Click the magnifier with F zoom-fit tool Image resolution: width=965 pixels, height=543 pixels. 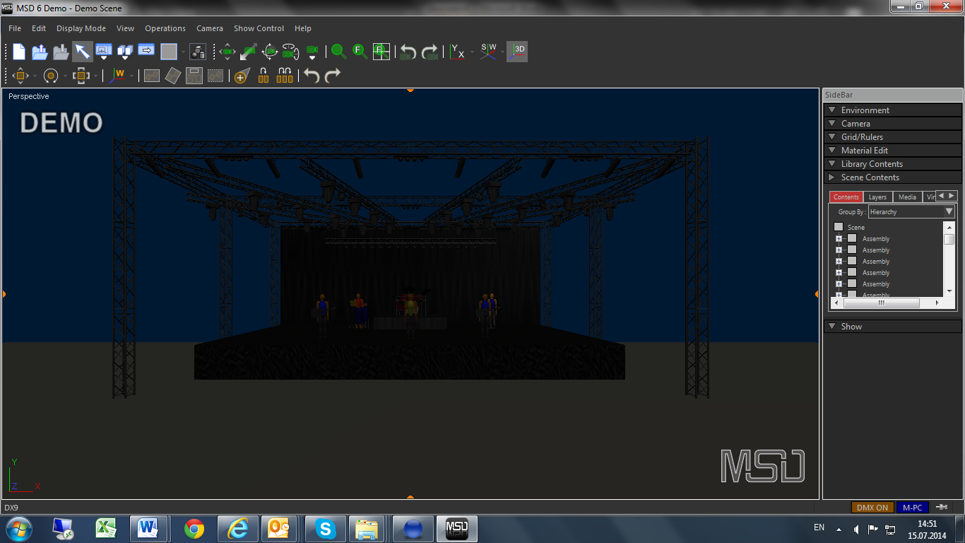coord(360,52)
